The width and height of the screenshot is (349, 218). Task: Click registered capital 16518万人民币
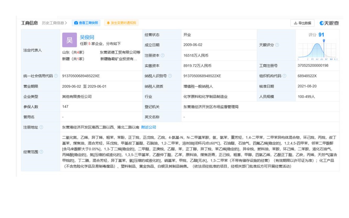[196, 56]
